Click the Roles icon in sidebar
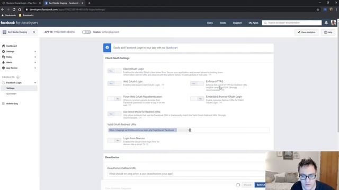The image size is (339, 190). [x=3, y=57]
